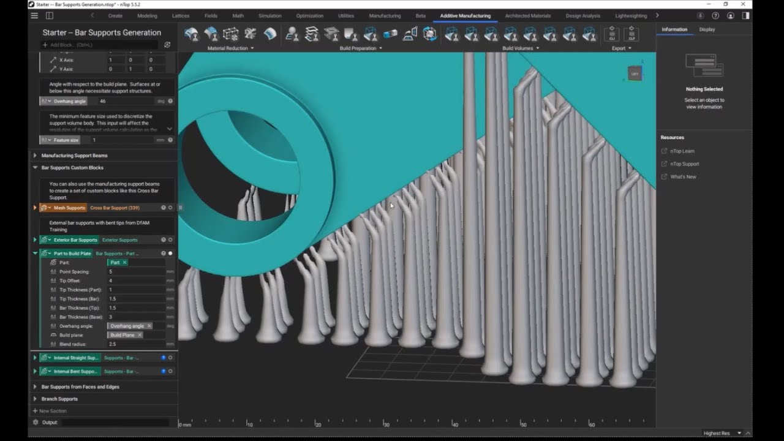This screenshot has width=784, height=441.
Task: Toggle the right side panel icon
Action: pyautogui.click(x=745, y=15)
